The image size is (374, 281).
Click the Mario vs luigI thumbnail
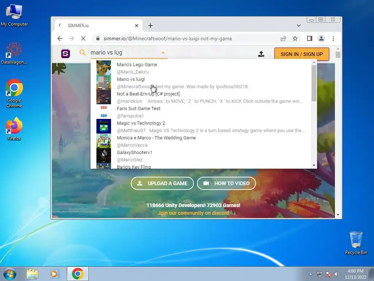pyautogui.click(x=103, y=82)
